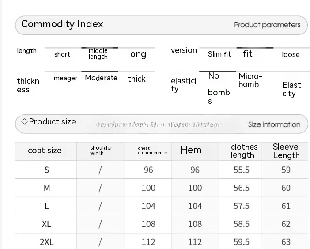Click the 'coat size' column header
Viewport: 310px width, 249px height.
45,151
